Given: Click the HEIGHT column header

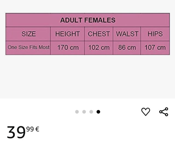Looking at the screenshot, I should [x=68, y=34].
